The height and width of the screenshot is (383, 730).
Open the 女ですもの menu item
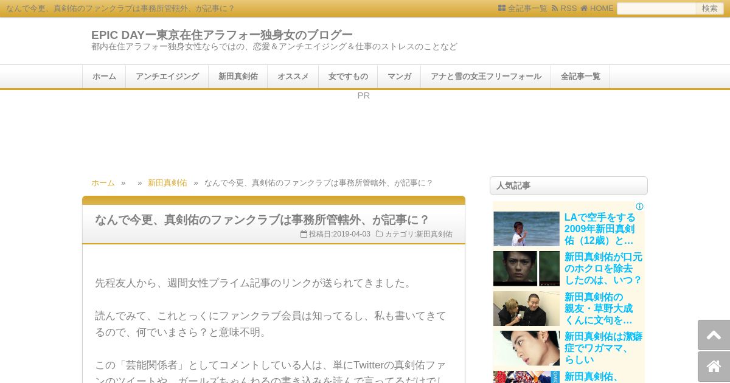(348, 77)
